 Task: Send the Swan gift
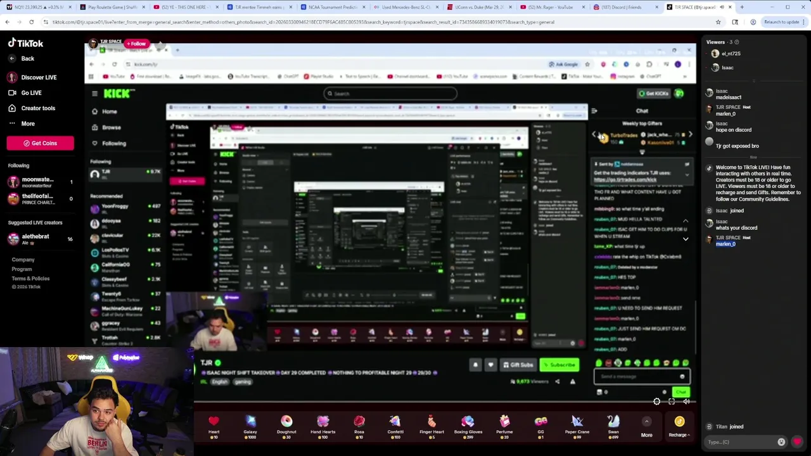613,426
